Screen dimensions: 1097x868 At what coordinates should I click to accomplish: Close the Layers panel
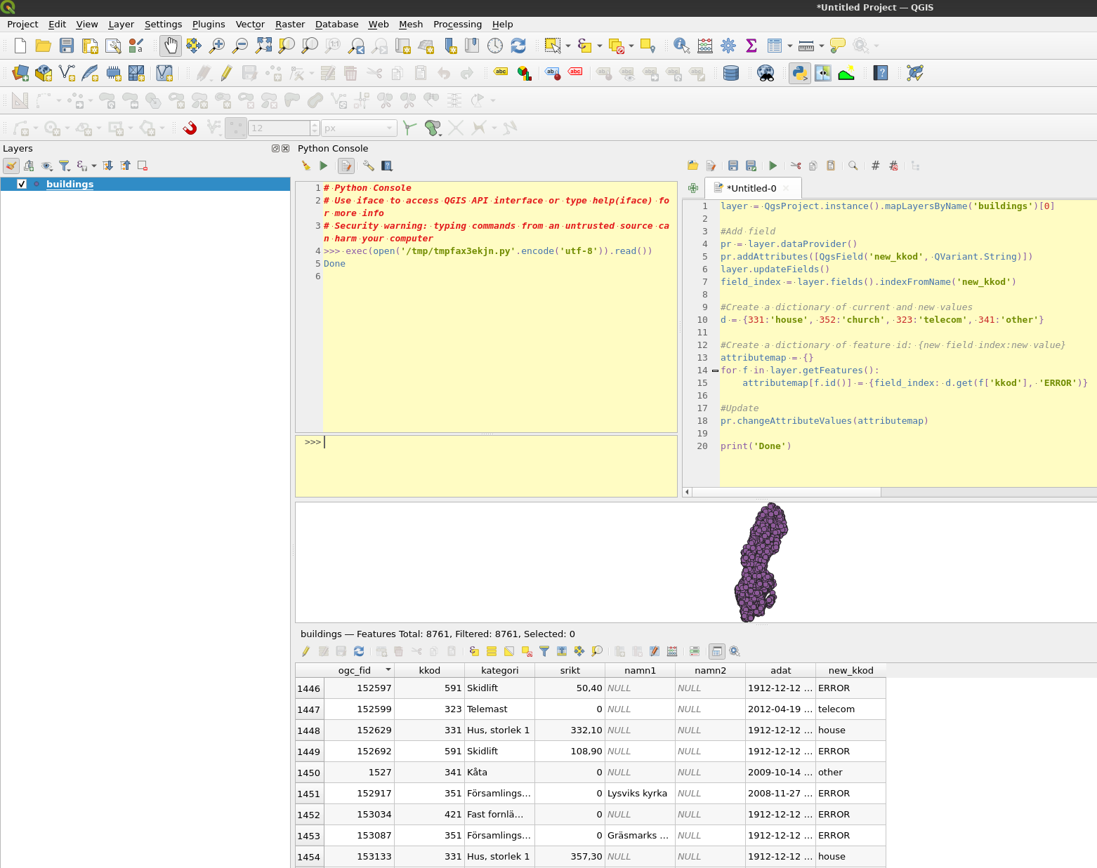coord(285,148)
